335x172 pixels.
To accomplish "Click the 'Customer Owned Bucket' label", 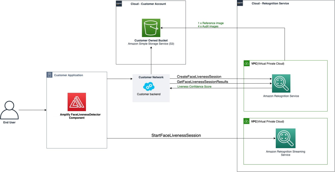I will pyautogui.click(x=151, y=41).
